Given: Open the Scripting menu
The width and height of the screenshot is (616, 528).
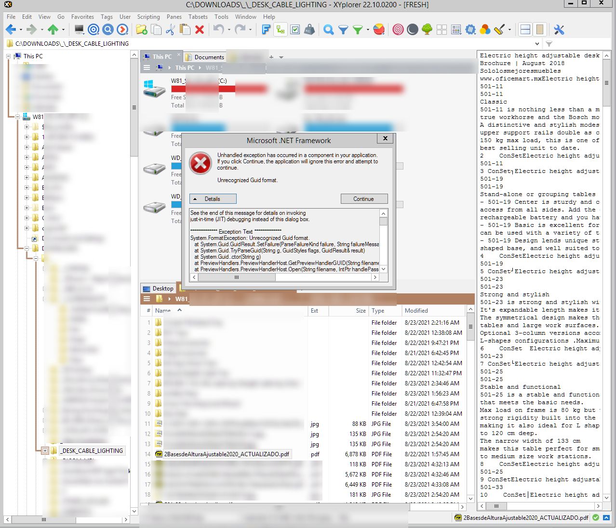Looking at the screenshot, I should (x=148, y=17).
